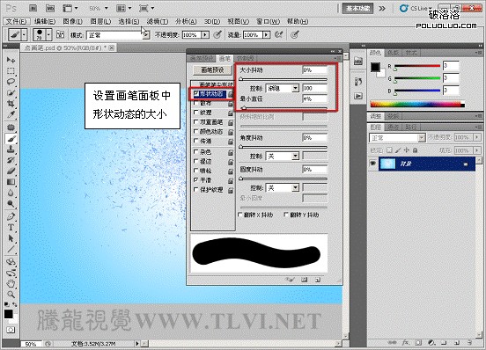Select the Hand tool
This screenshot has height=350, width=486.
pos(11,283)
